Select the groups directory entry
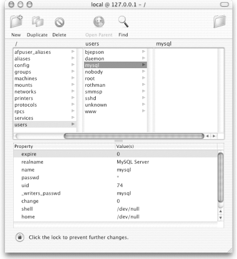Screen dimensions: 237x259 (x=45, y=72)
